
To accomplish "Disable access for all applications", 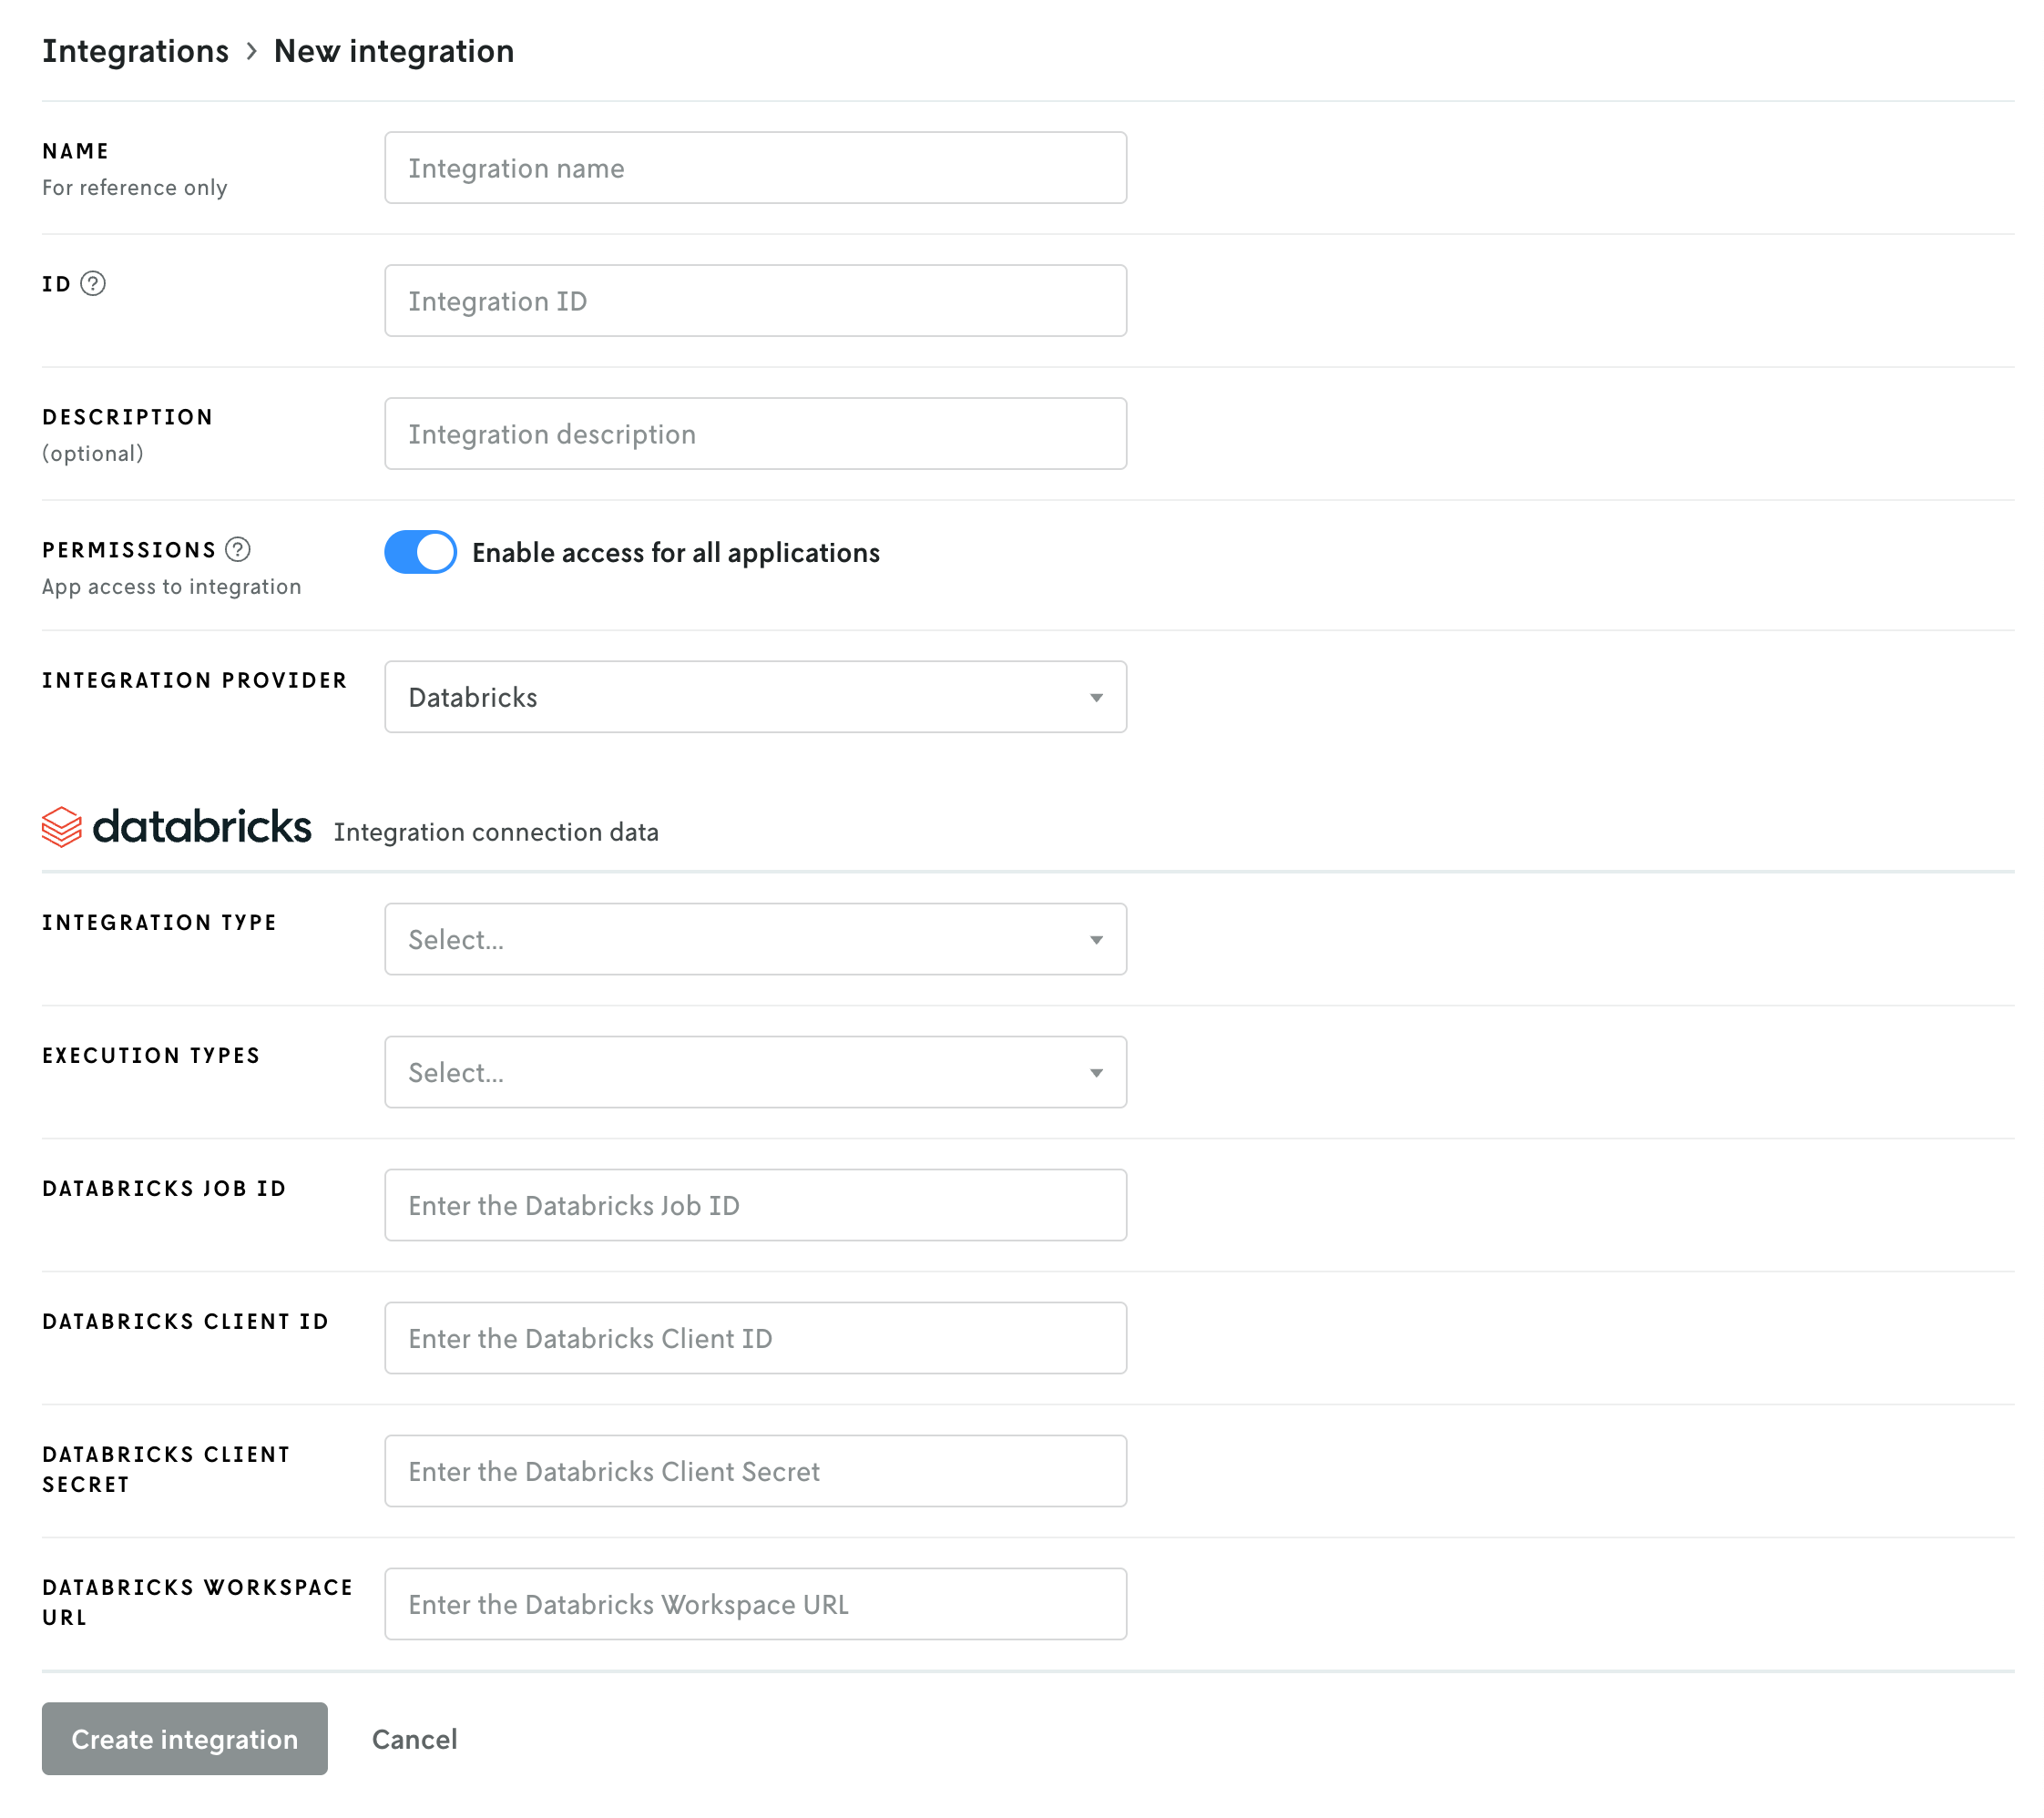I will click(x=420, y=552).
